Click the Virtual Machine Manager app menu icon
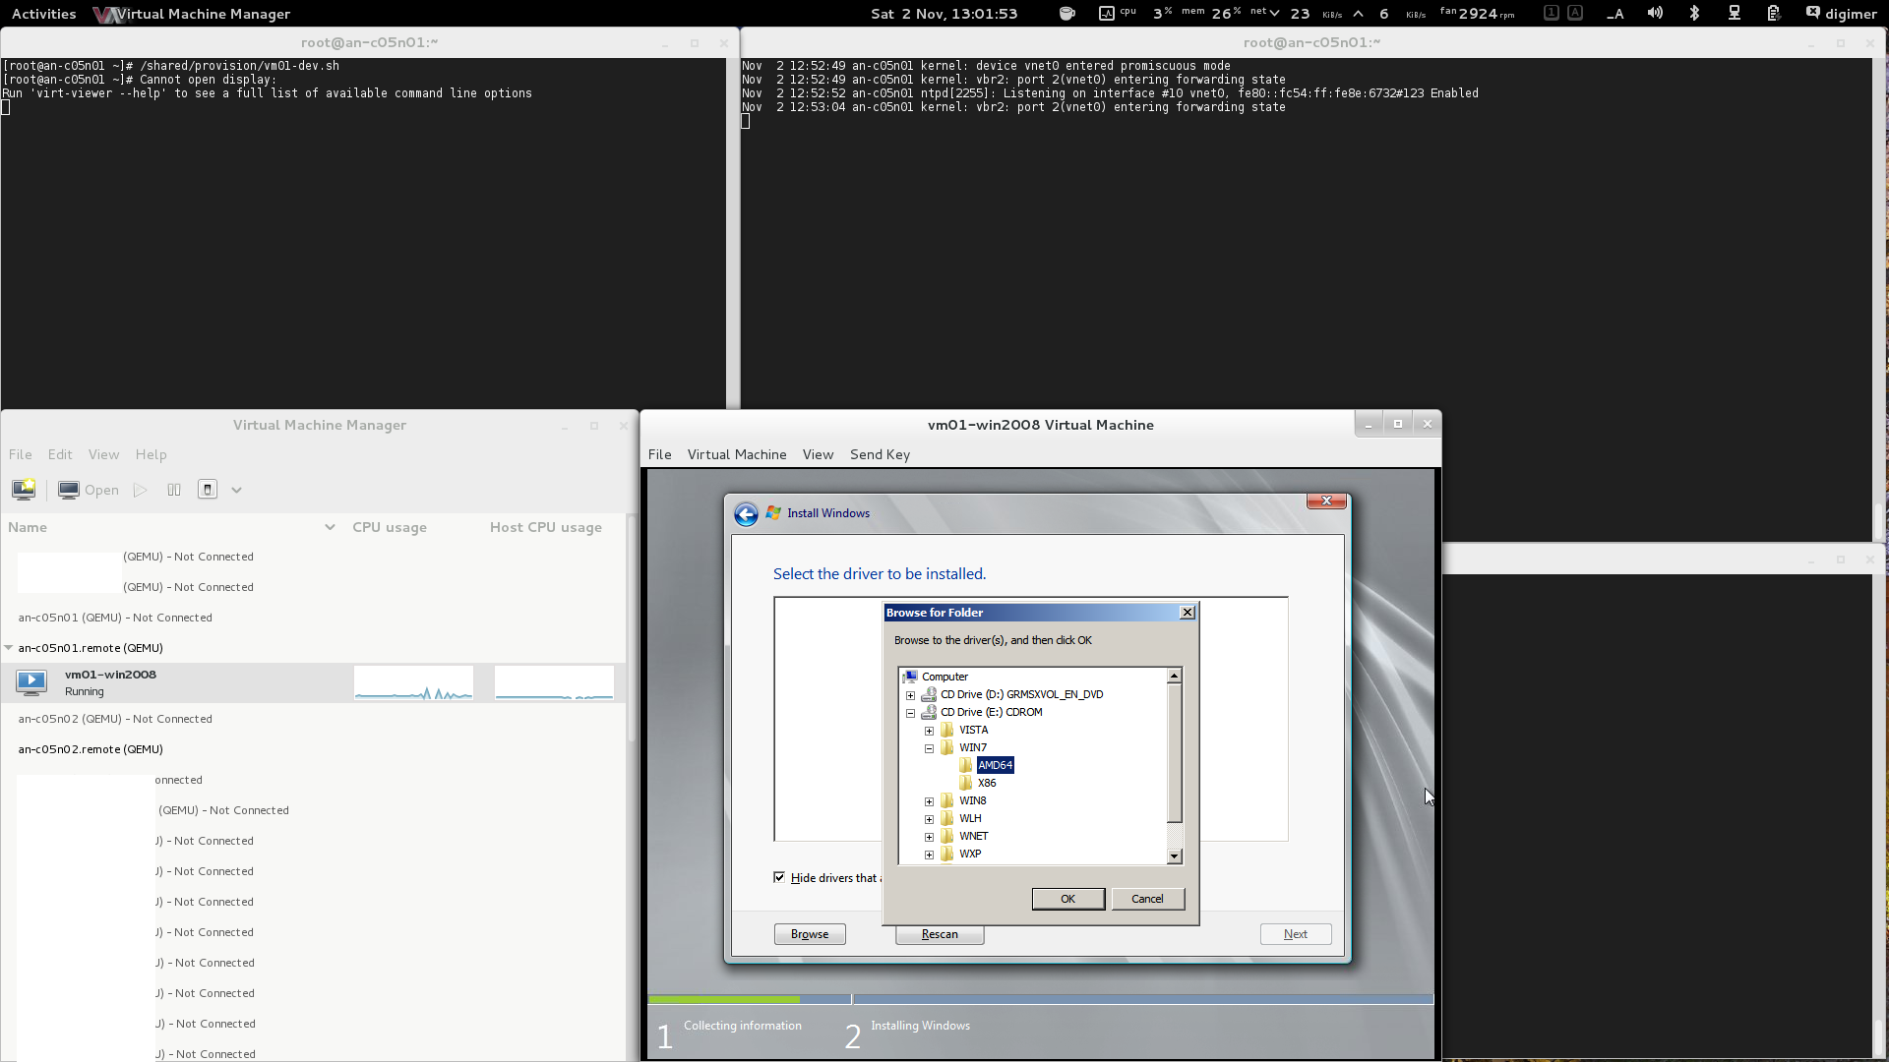Viewport: 1889px width, 1062px height. (108, 15)
